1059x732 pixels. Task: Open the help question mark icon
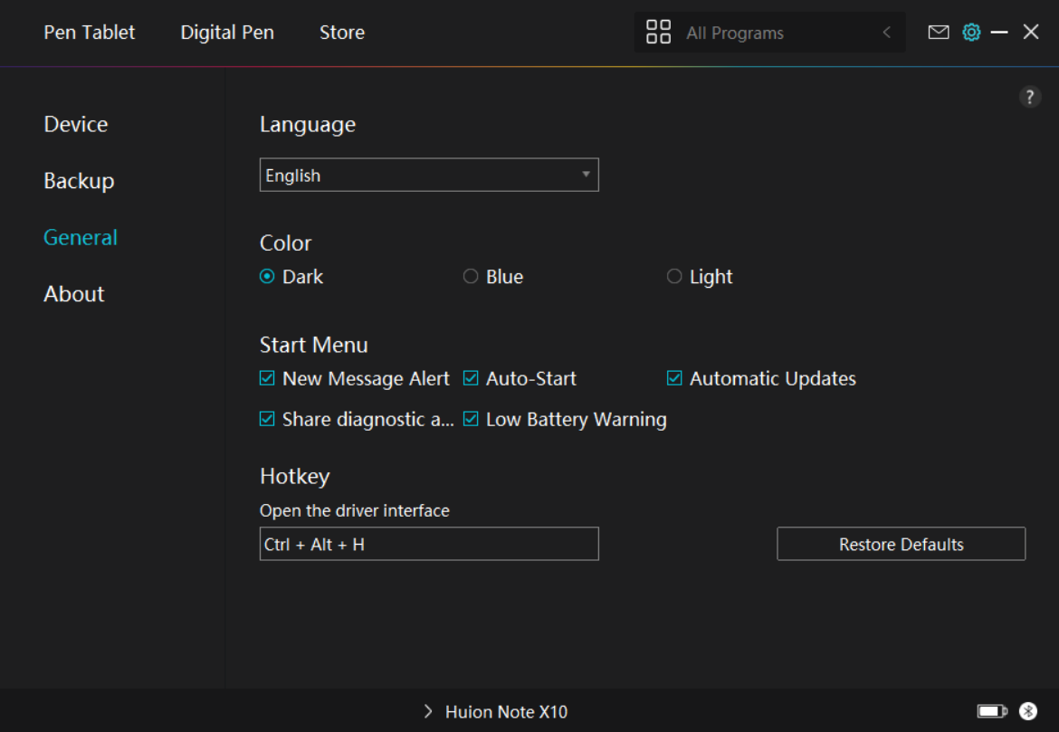pos(1030,98)
